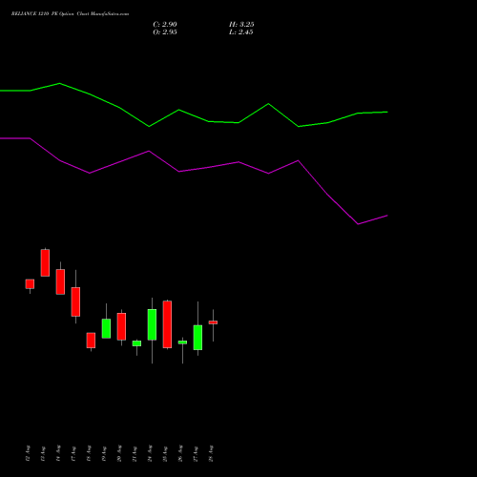The width and height of the screenshot is (477, 477).
Task: Click the red candle above 20 Aug
Action: tap(121, 326)
